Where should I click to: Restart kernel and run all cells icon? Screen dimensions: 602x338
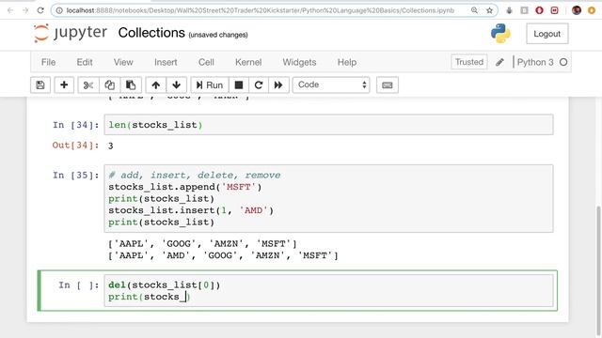coord(278,84)
